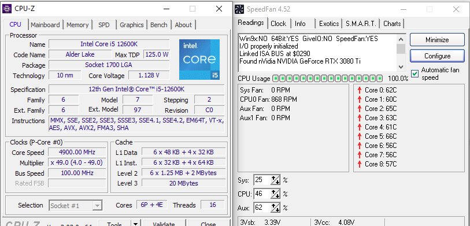Open the Graphics tab in CPU-Z

coord(132,25)
